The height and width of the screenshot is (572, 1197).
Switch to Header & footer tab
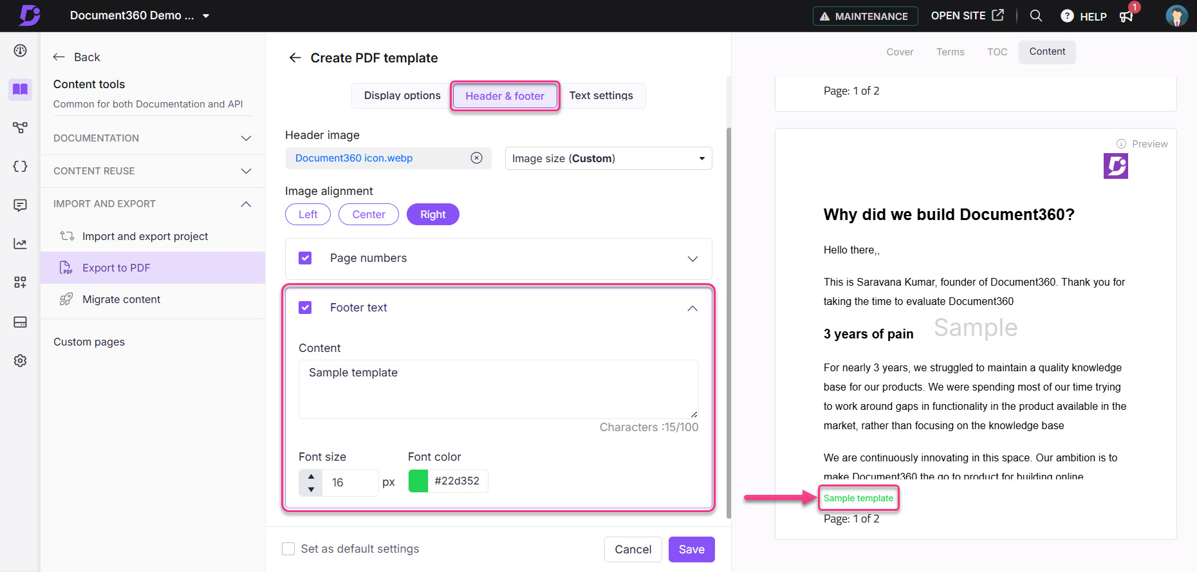click(x=505, y=96)
